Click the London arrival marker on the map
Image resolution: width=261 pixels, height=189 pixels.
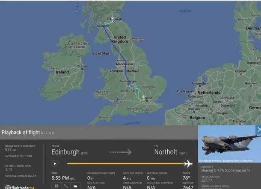click(x=143, y=97)
